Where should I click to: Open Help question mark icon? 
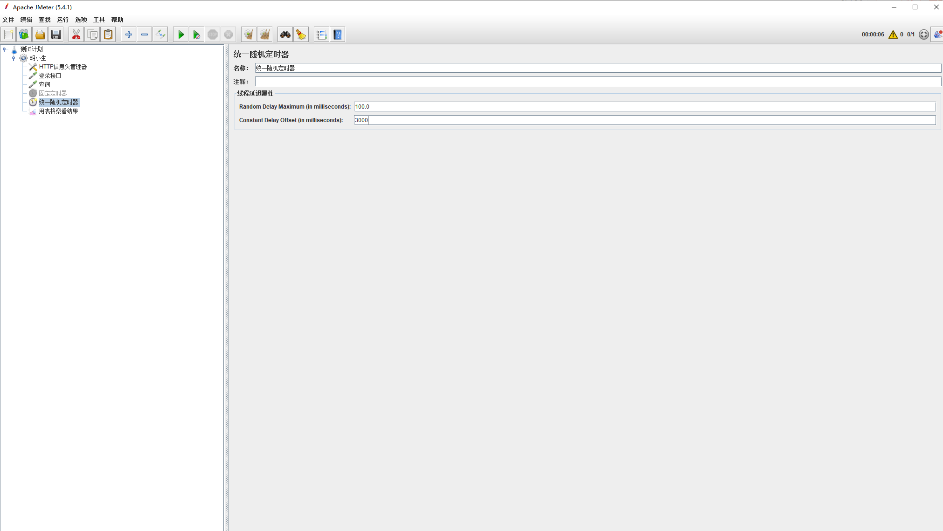pos(338,34)
